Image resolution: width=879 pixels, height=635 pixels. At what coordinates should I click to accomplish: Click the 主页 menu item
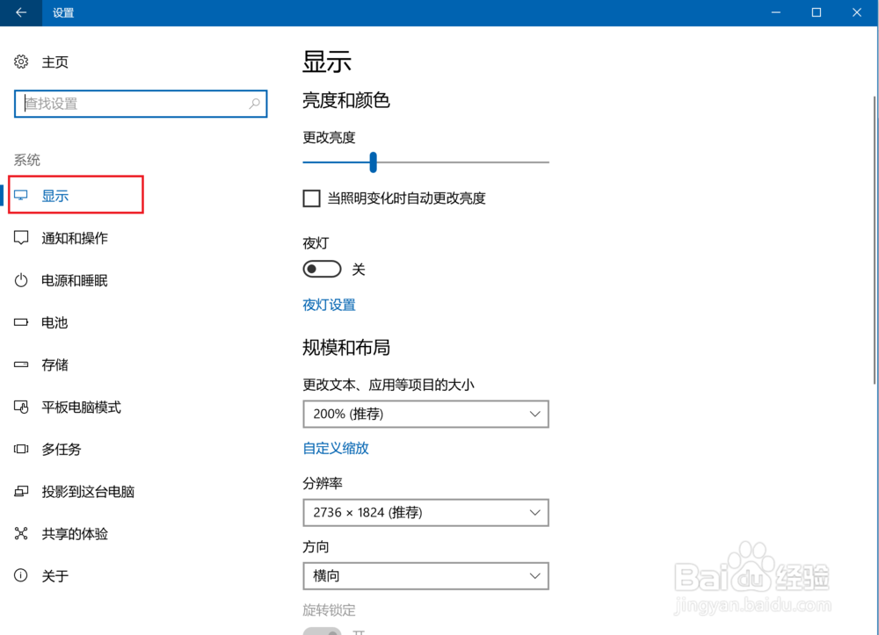(54, 61)
